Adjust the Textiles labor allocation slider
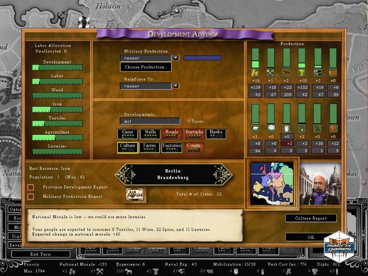Viewport: 368px width, 276px height. point(57,123)
